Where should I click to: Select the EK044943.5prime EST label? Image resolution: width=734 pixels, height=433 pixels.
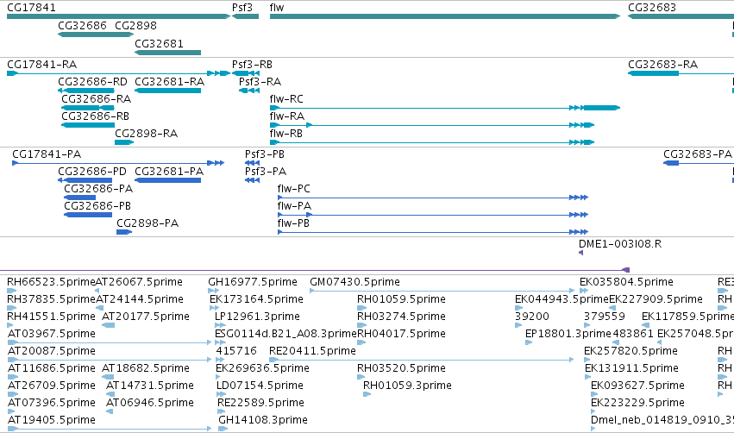coord(561,299)
